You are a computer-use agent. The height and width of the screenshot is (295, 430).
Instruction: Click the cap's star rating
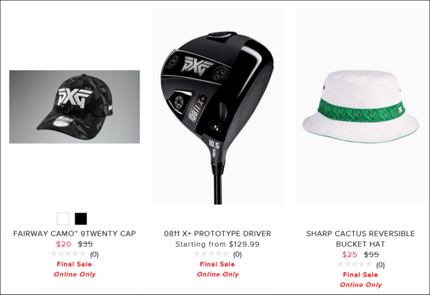pos(68,254)
